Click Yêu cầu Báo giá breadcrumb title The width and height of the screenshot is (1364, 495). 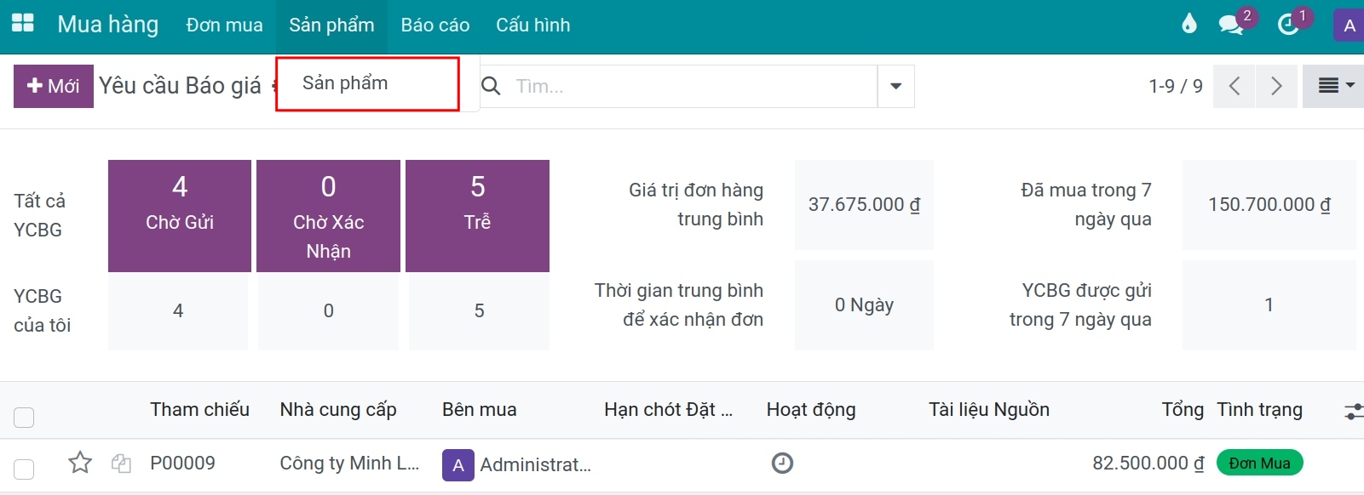click(180, 86)
